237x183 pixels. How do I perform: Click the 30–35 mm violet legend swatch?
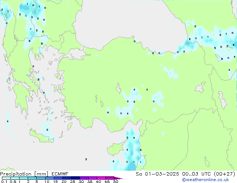coord(84,178)
